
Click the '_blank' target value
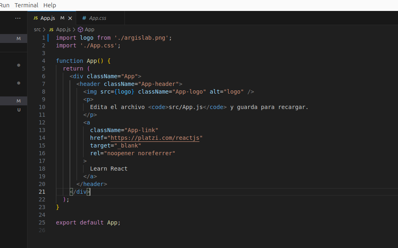point(127,145)
